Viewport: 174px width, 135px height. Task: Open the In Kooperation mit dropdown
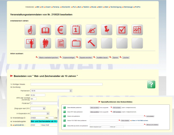[48, 113]
